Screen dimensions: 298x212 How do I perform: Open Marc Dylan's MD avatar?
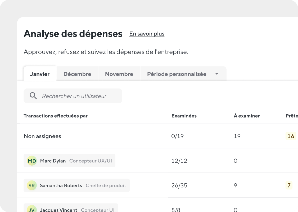32,161
